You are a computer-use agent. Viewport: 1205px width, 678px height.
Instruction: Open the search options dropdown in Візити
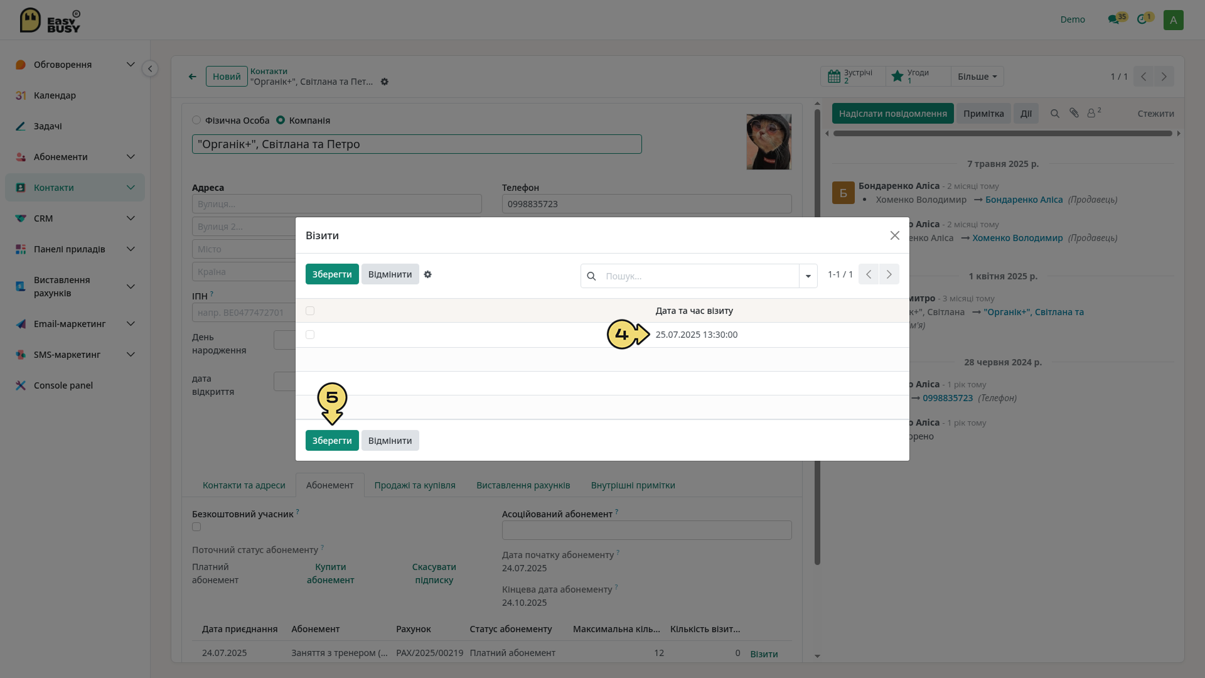point(808,276)
